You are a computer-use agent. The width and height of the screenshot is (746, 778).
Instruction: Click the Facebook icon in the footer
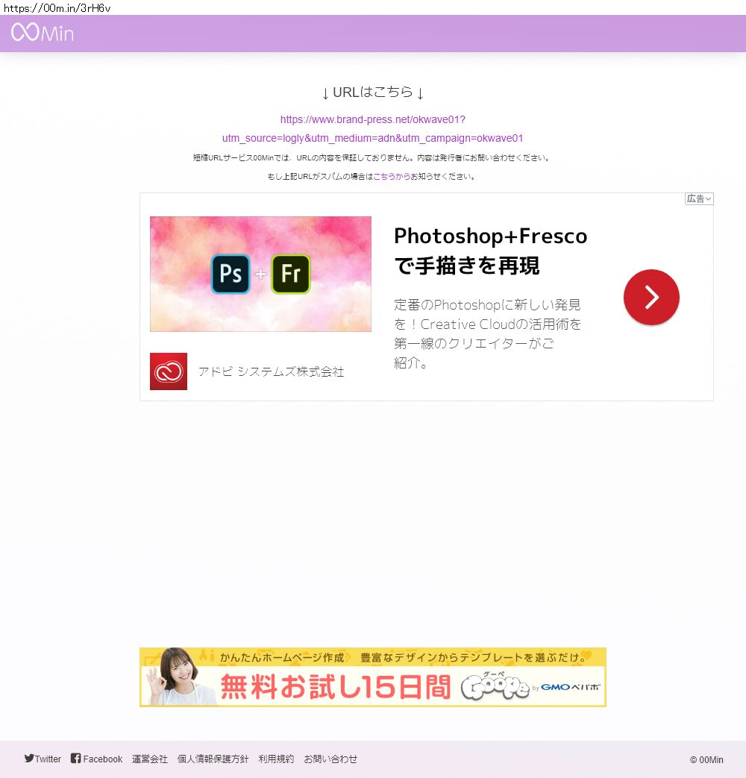(x=75, y=758)
